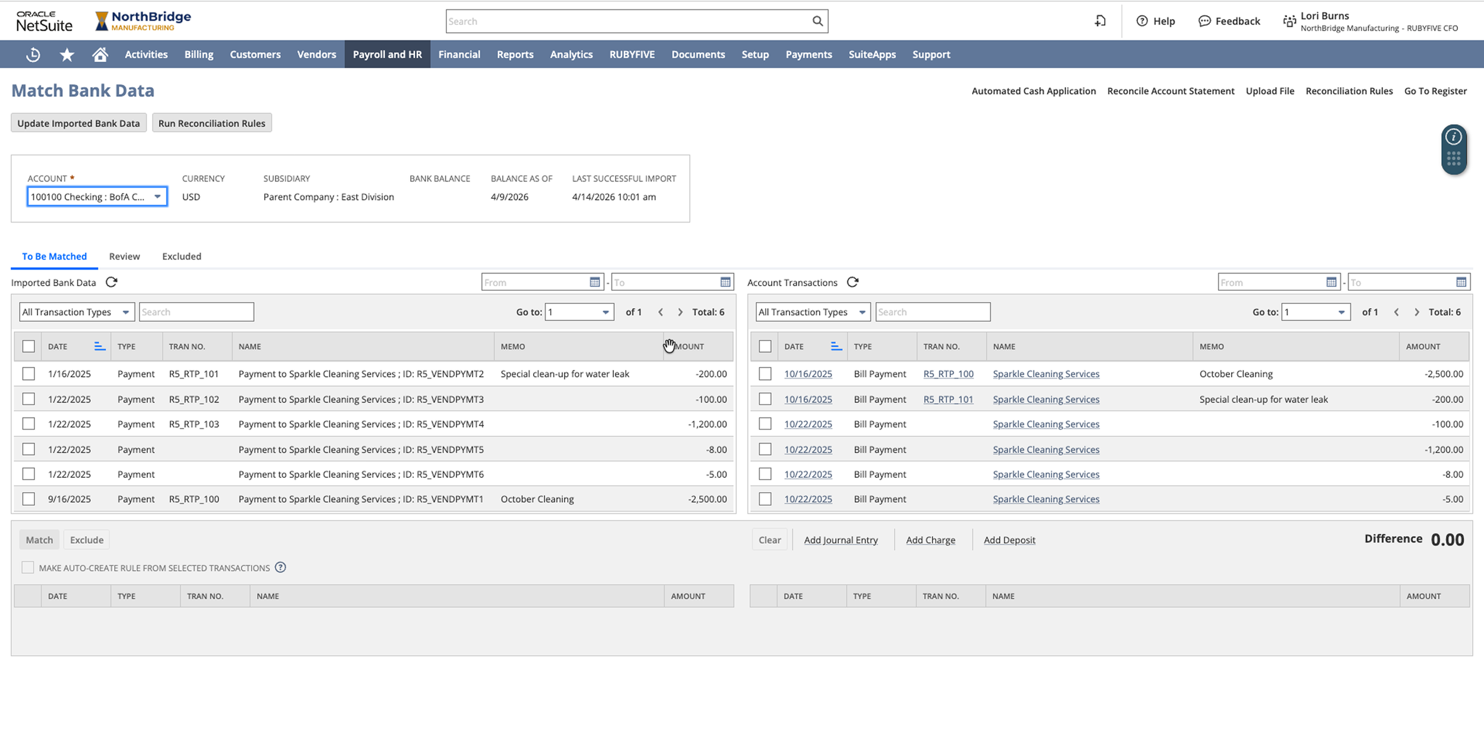The height and width of the screenshot is (742, 1484).
Task: Sort Imported Bank Data by date
Action: [100, 346]
